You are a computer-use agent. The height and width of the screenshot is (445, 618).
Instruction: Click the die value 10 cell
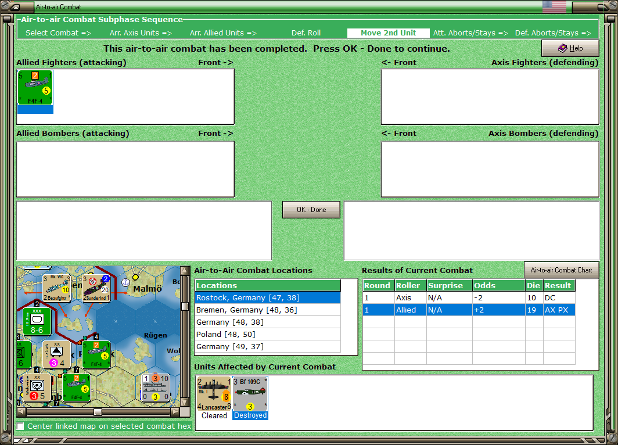534,297
